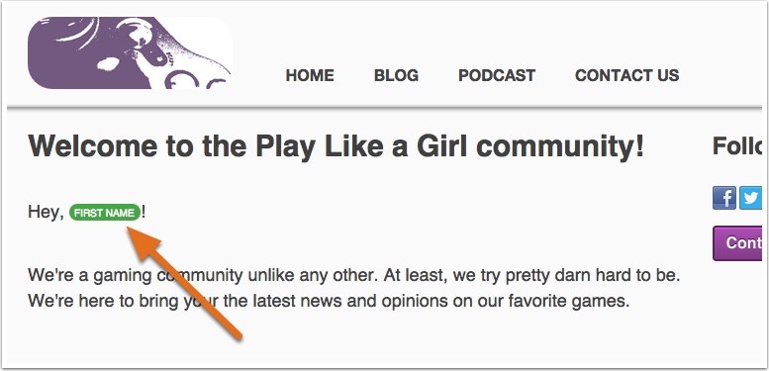Click the orange arrow annotation
The image size is (769, 371).
184,283
